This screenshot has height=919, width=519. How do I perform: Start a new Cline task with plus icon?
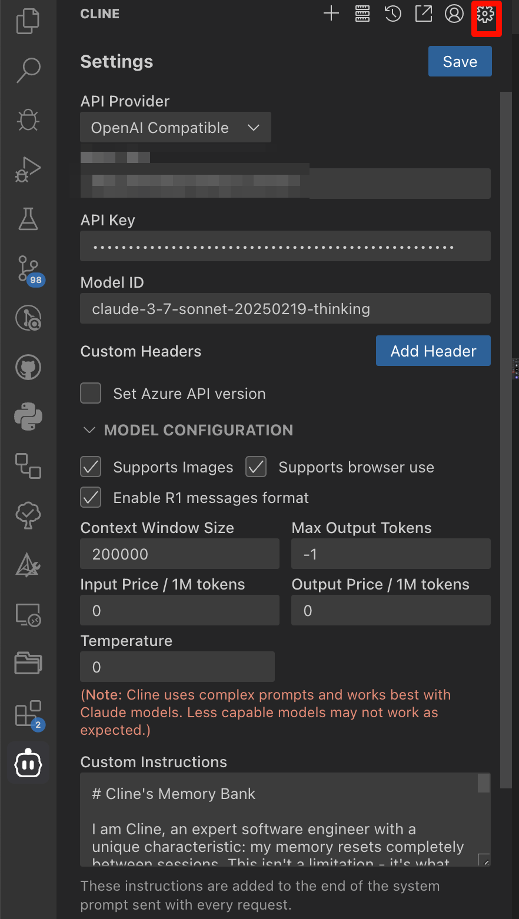(332, 14)
